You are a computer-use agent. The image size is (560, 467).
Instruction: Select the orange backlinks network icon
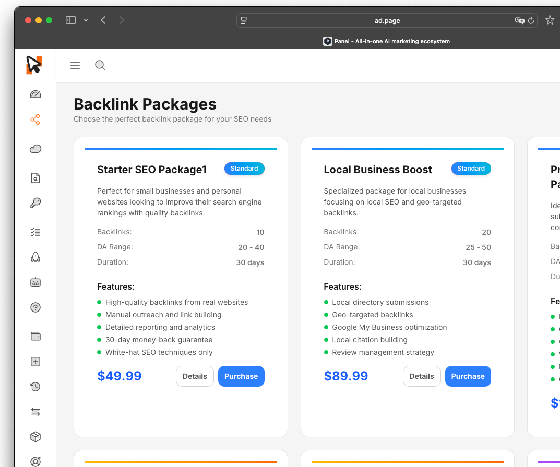coord(35,119)
